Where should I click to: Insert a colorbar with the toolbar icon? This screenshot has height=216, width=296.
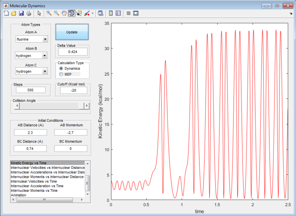(111, 13)
